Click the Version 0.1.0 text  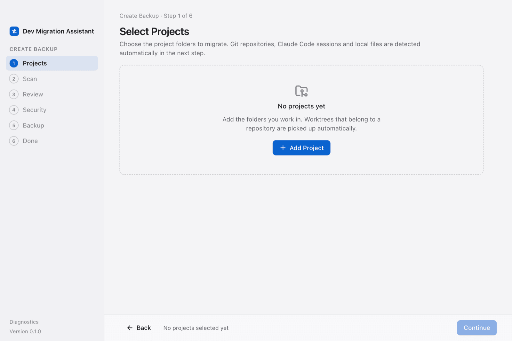pos(25,331)
